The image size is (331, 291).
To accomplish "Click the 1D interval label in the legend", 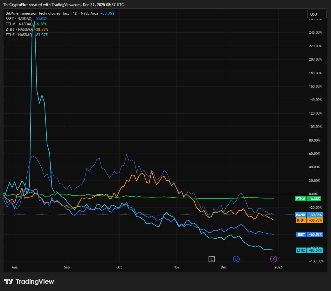I will tap(75, 13).
